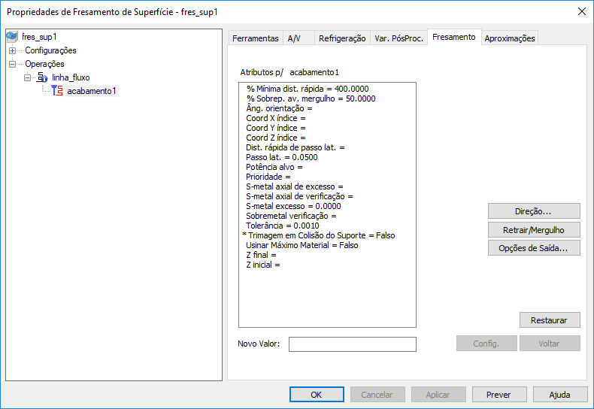Open the Direção... settings button
This screenshot has width=594, height=409.
[x=534, y=211]
